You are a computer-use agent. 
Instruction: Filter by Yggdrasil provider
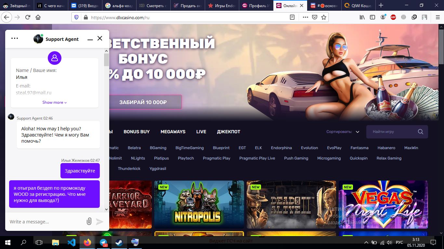click(x=158, y=169)
